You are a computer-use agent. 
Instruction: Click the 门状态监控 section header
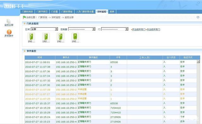click(x=33, y=23)
